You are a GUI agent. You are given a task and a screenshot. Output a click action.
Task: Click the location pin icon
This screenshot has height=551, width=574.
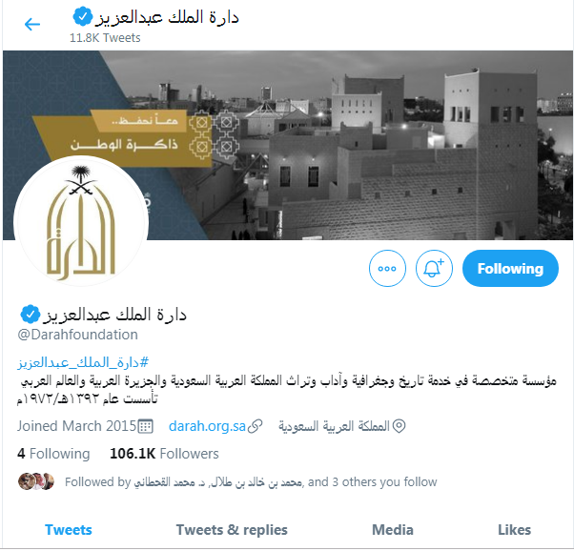point(399,426)
